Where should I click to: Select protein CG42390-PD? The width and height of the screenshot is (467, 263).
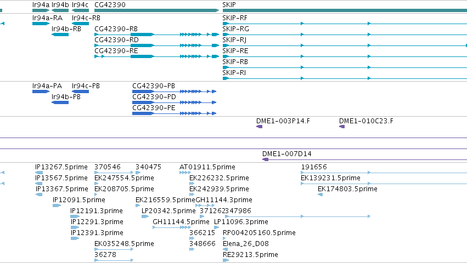tap(174, 102)
